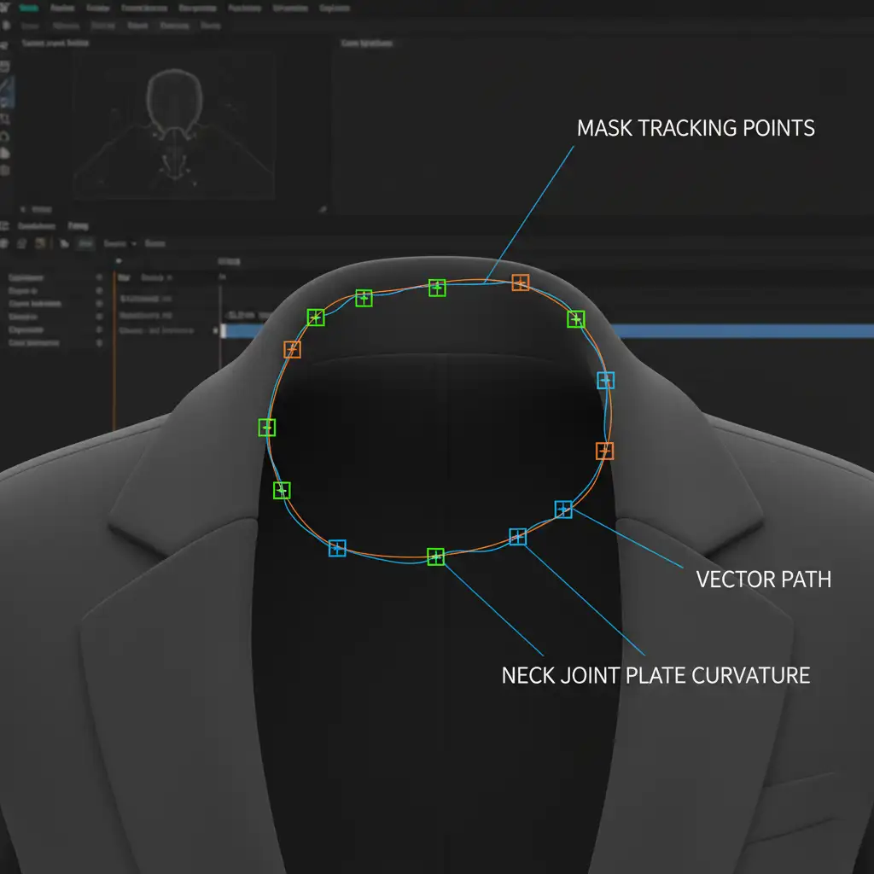
Task: Click the blue layer bar in the timeline
Action: click(x=546, y=331)
